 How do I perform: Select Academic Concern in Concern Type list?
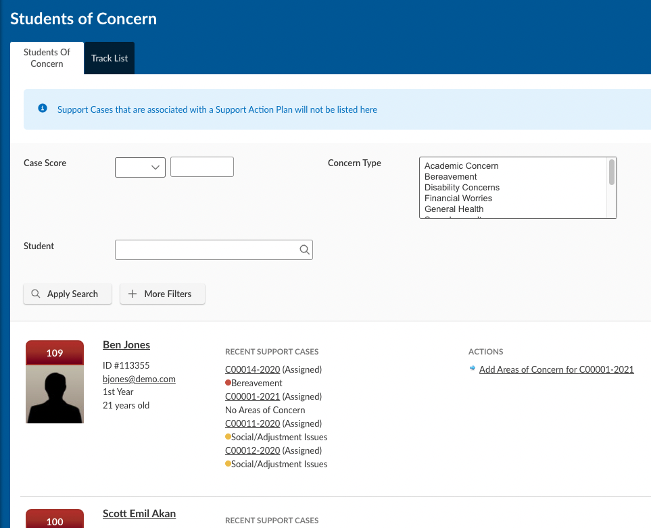462,166
